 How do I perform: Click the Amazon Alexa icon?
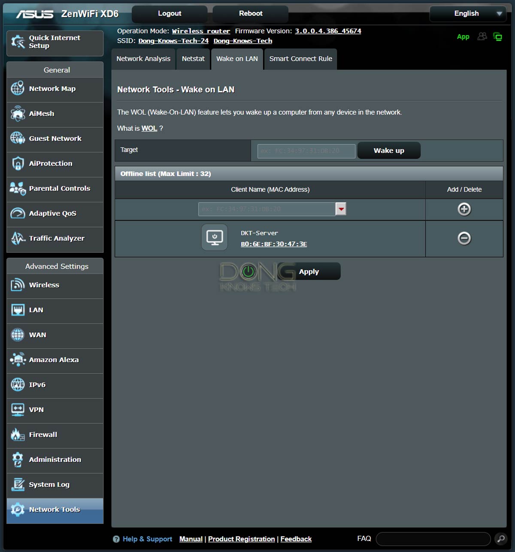pyautogui.click(x=18, y=359)
